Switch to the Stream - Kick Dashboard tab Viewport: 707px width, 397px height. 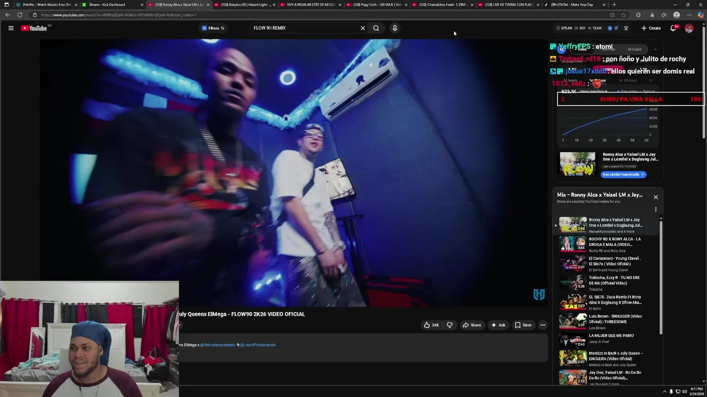[x=109, y=4]
